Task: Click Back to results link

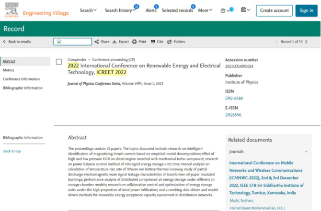Action: point(20,42)
